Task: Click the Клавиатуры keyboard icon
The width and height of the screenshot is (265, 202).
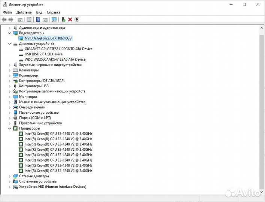Action: 15,70
